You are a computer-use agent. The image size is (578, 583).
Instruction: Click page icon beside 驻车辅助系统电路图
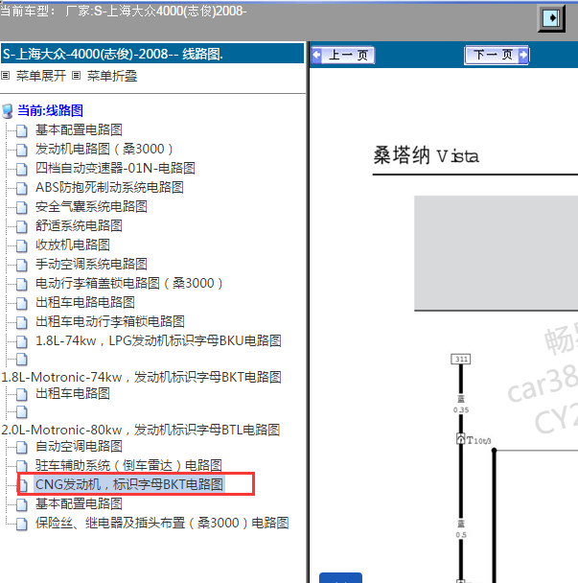21,466
